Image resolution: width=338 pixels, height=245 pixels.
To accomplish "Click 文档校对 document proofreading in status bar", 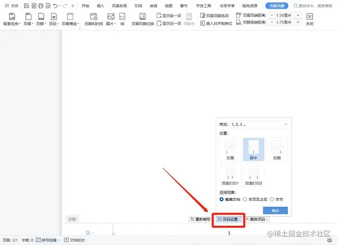I will [x=74, y=240].
